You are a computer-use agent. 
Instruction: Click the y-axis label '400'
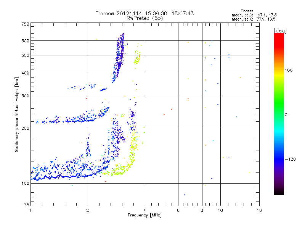point(25,73)
